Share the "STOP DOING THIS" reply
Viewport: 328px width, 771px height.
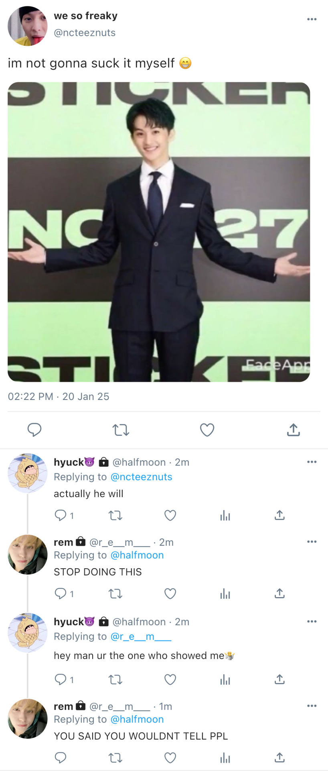[x=279, y=593]
